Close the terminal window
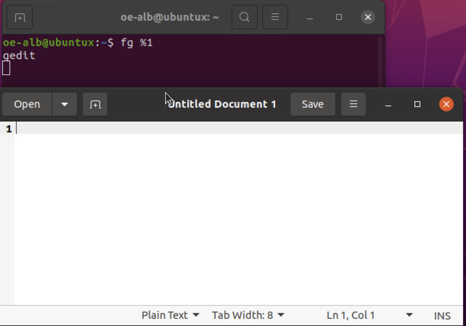Screen dimensions: 466x326 pyautogui.click(x=367, y=18)
